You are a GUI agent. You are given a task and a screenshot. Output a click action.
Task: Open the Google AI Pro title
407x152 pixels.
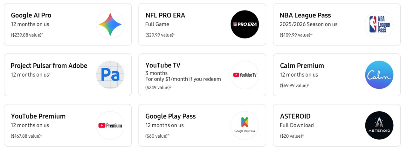[31, 15]
